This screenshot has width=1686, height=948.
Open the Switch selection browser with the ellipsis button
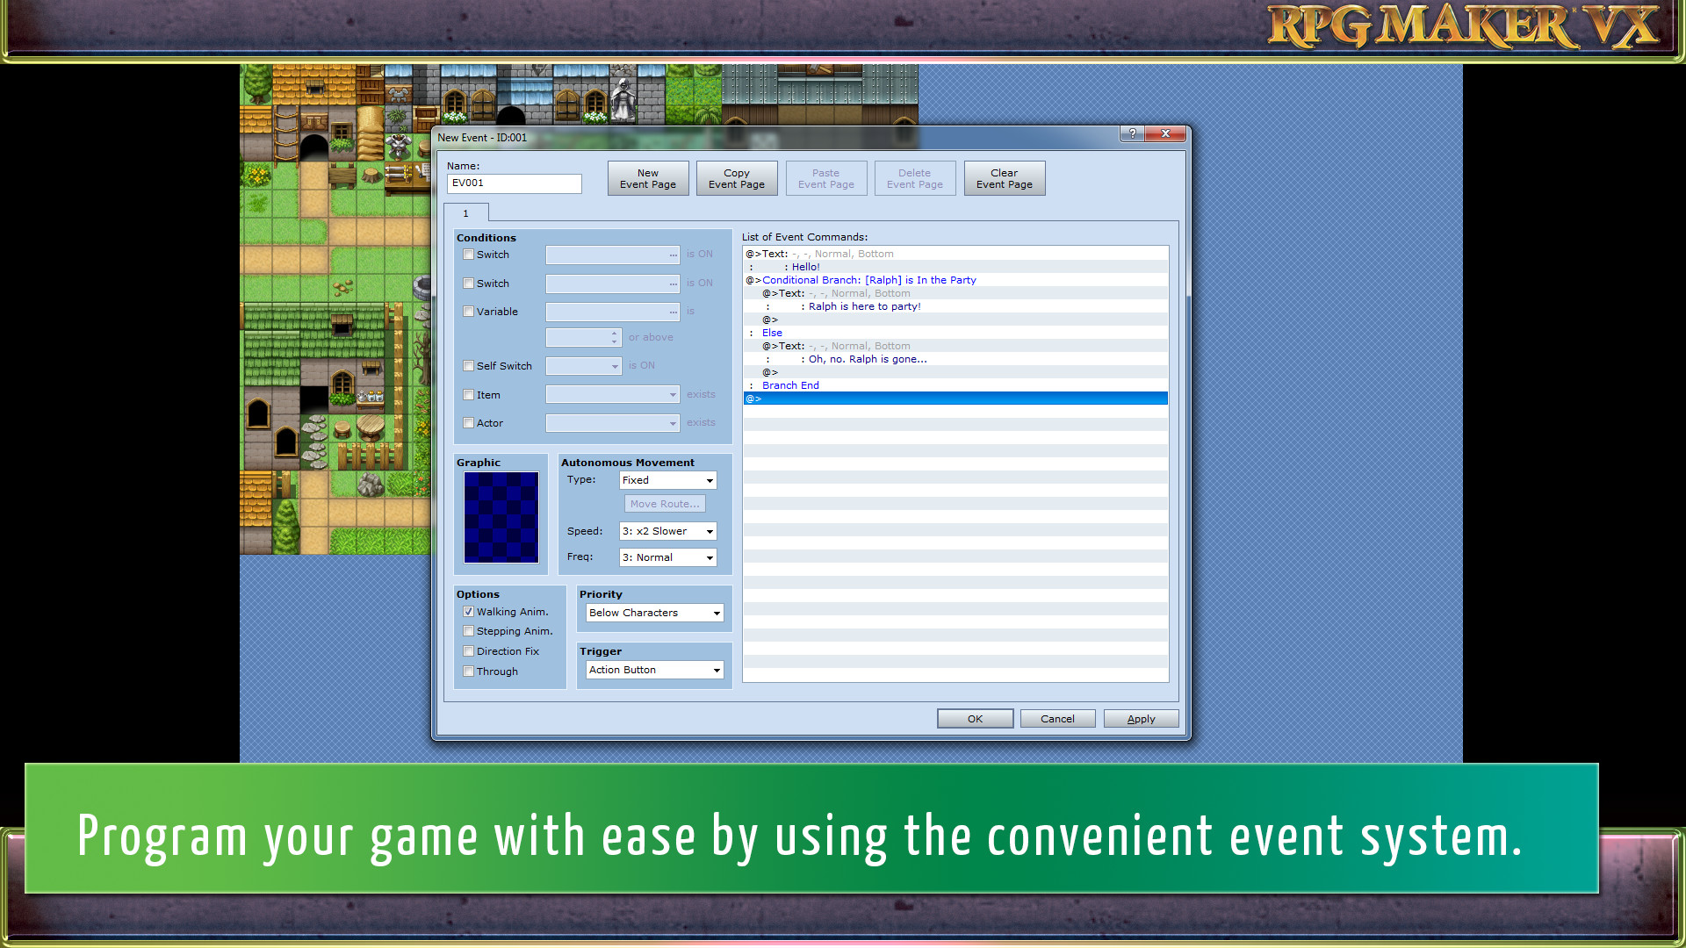pos(672,255)
